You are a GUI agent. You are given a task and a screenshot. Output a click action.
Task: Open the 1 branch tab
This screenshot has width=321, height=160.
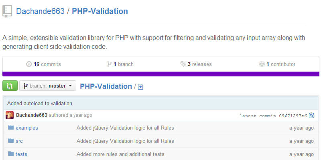120,64
